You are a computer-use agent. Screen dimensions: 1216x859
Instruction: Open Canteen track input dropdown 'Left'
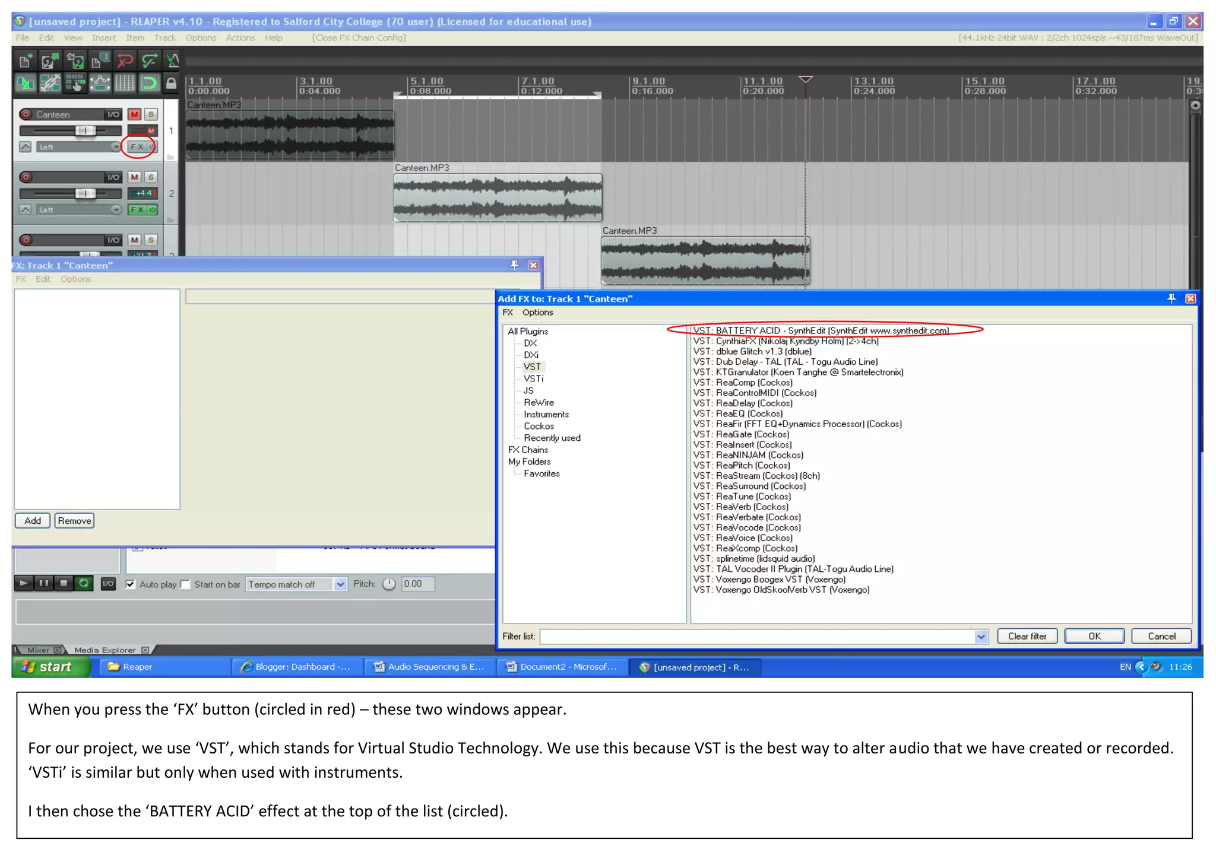pos(78,147)
